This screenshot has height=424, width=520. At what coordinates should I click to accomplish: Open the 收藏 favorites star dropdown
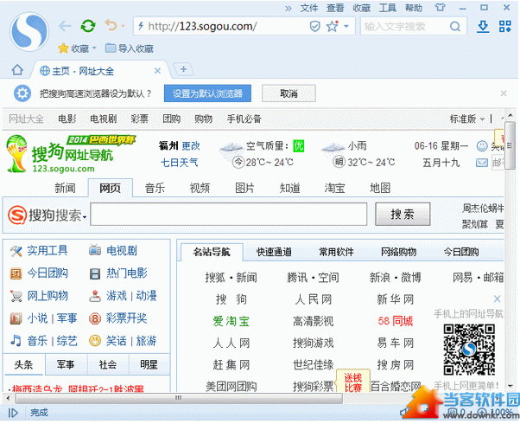coord(77,48)
